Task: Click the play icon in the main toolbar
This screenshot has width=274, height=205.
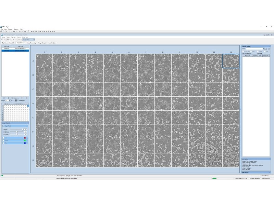Action: tap(7, 31)
